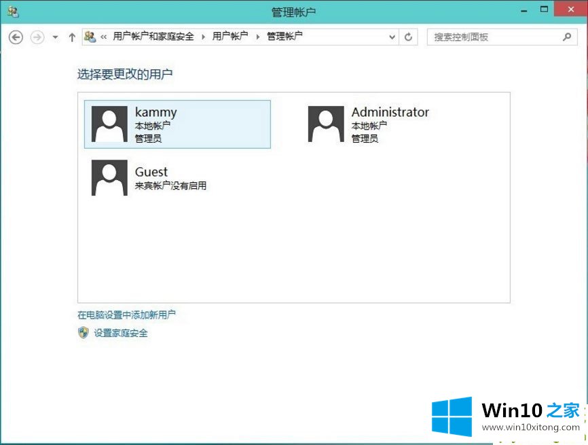The width and height of the screenshot is (588, 445).
Task: Open address bar history dropdown
Action: (x=392, y=37)
